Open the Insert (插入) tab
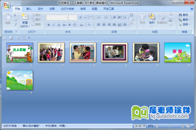Screen dimensions: 196x130 (x=29, y=9)
